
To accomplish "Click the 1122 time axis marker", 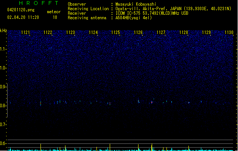I will point(48,32).
